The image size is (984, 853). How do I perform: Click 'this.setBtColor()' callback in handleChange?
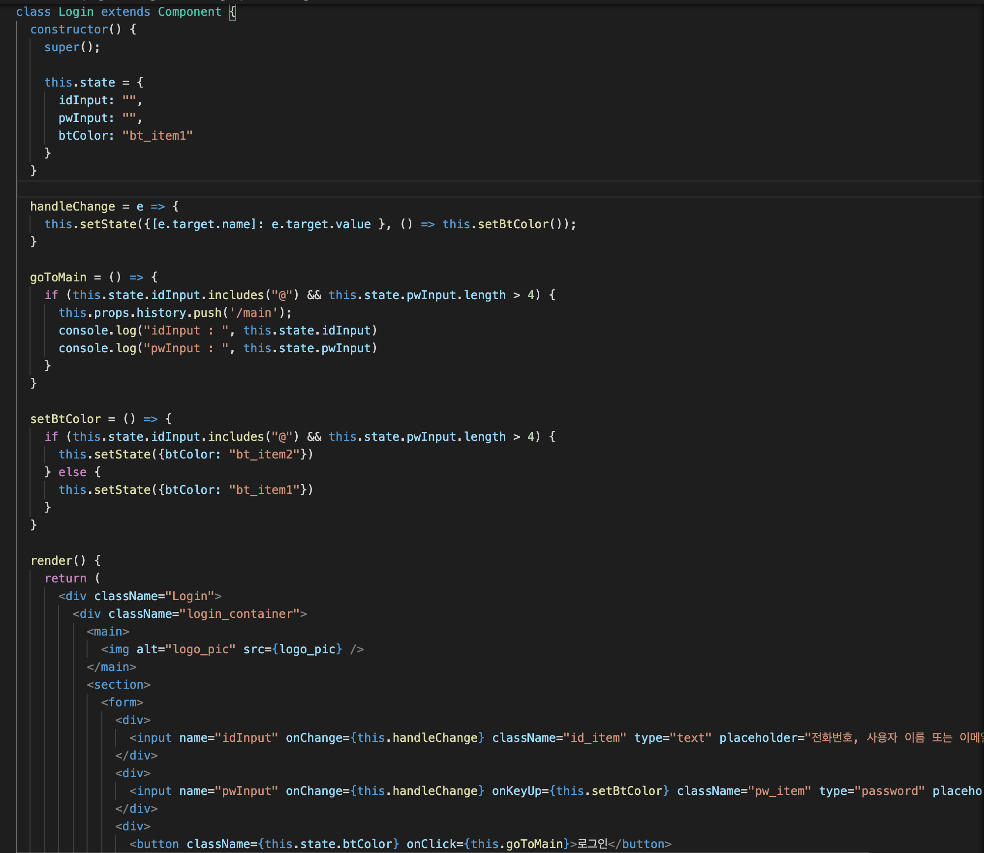(x=502, y=224)
